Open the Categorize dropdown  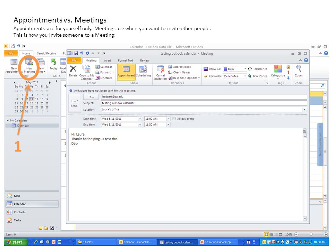pos(278,72)
